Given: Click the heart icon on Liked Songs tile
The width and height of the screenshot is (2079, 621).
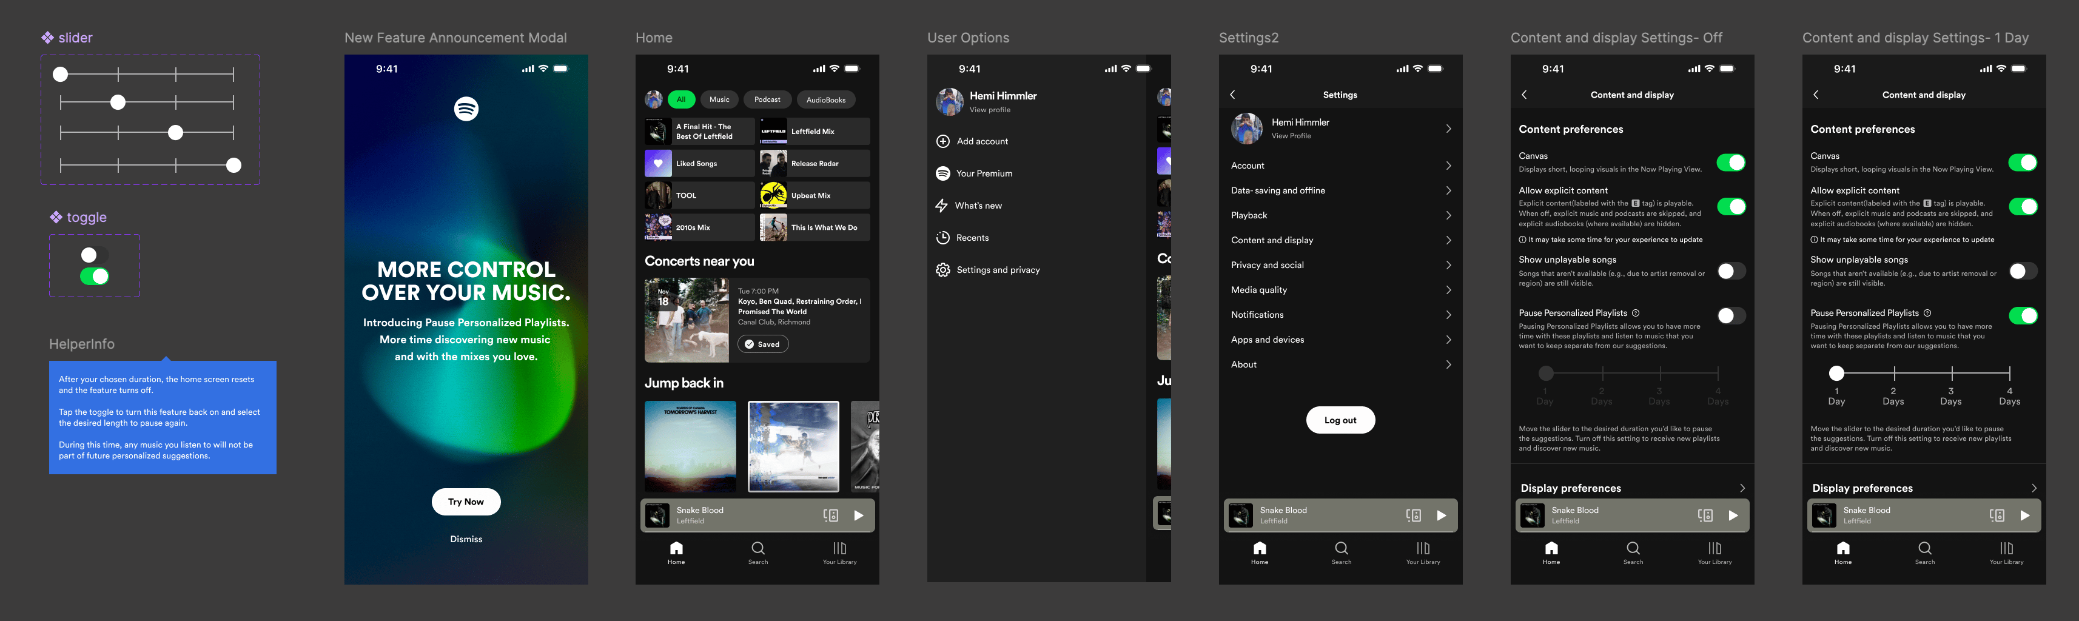Looking at the screenshot, I should (x=658, y=163).
